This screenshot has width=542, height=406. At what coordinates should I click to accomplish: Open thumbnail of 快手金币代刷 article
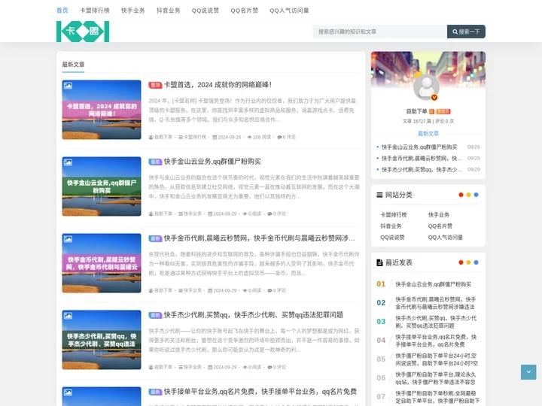click(102, 263)
